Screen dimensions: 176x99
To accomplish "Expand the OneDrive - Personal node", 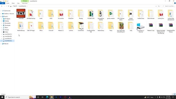I will pos(1,14).
